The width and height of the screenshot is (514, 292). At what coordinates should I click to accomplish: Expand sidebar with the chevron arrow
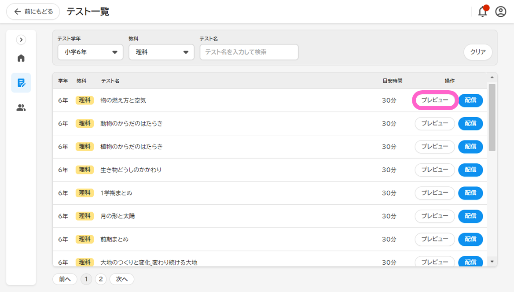[21, 40]
